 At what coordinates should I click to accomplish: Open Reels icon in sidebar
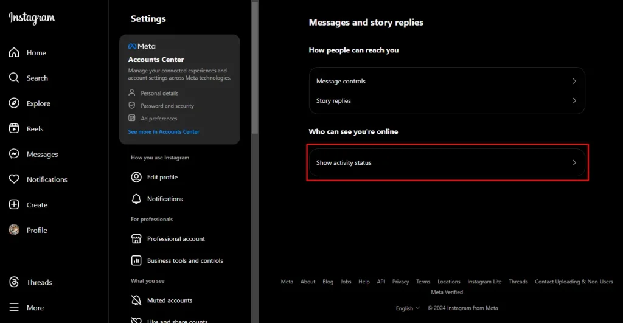[x=14, y=129]
